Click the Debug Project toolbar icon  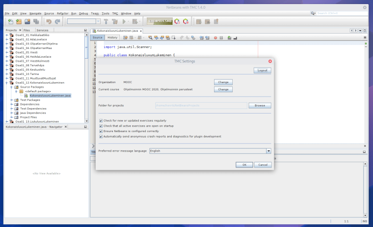pos(135,22)
